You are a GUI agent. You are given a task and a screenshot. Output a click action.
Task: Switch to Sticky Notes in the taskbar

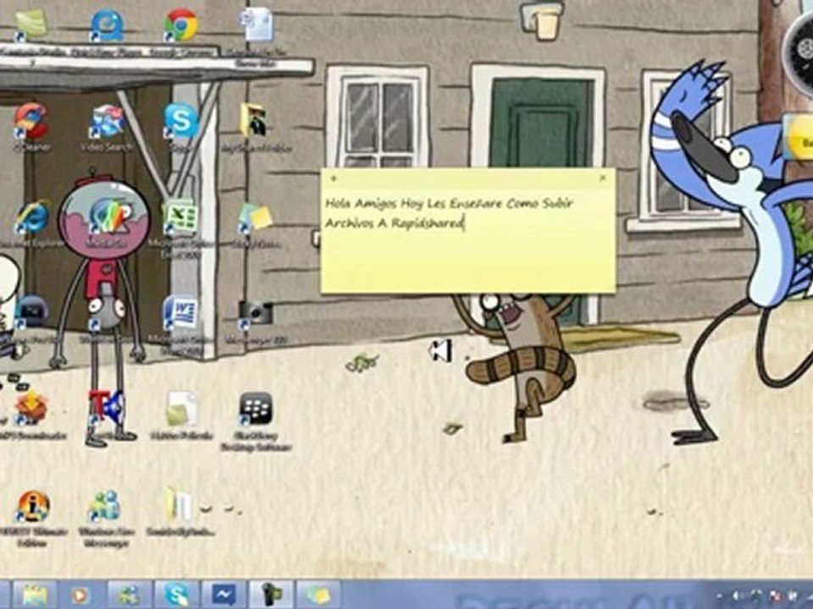[318, 595]
